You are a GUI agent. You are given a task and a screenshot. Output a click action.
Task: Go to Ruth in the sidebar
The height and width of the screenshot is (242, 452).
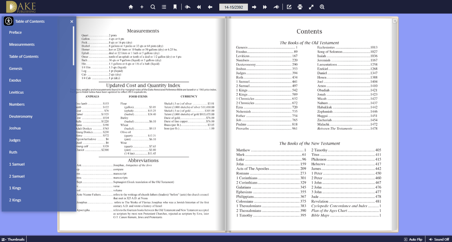[x=13, y=152]
